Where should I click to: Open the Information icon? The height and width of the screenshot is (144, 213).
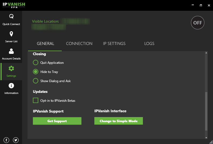click(11, 86)
